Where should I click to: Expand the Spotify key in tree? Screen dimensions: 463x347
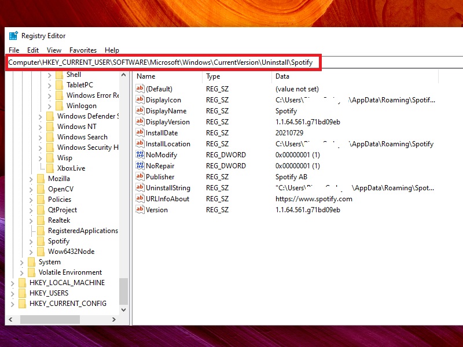coord(31,242)
